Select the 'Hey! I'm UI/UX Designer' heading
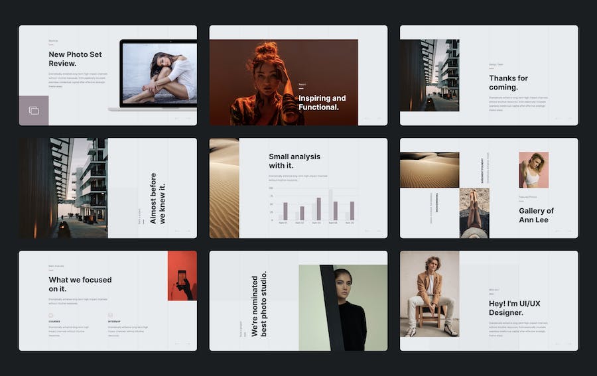Image resolution: width=597 pixels, height=376 pixels. point(514,308)
